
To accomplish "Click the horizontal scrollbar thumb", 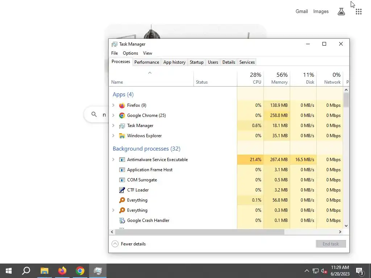I will click(200, 232).
